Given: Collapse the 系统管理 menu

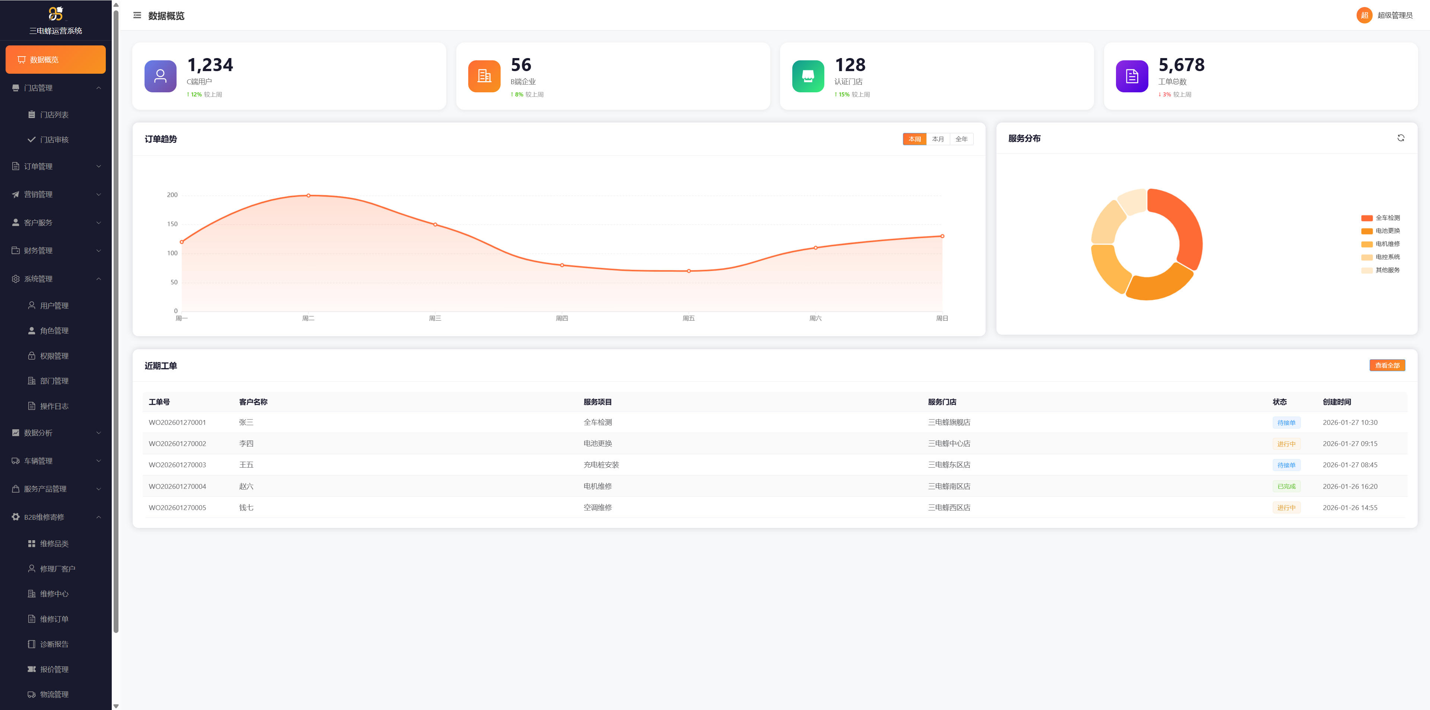Looking at the screenshot, I should [x=56, y=279].
